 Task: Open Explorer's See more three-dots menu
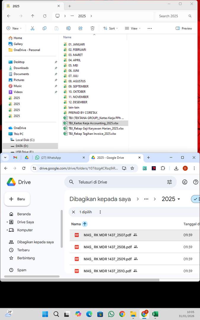coord(150,28)
